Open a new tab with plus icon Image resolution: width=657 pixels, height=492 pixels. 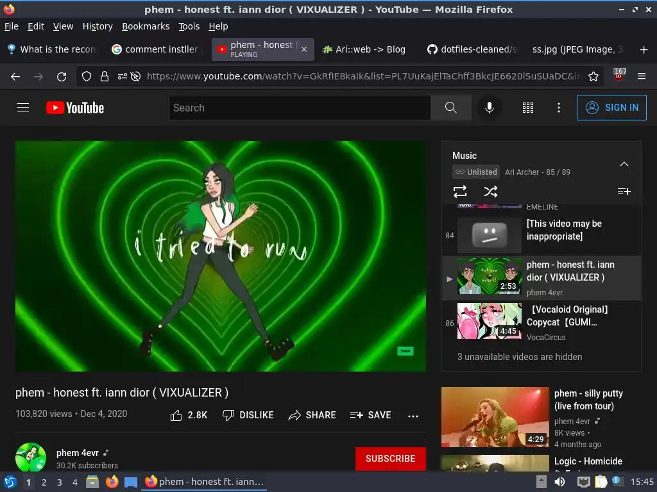(644, 50)
